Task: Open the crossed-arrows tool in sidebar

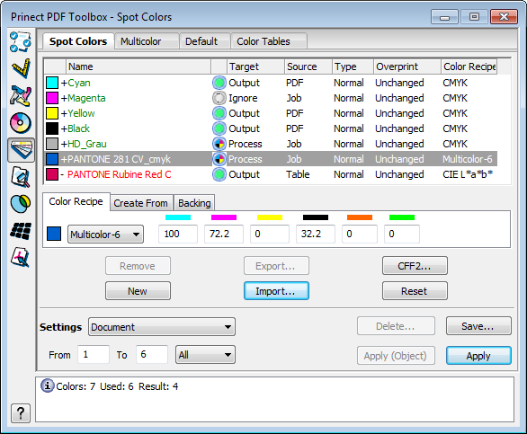Action: pyautogui.click(x=21, y=96)
